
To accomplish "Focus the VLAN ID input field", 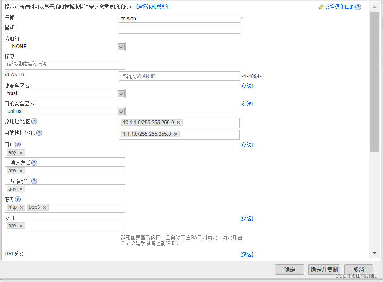I will (179, 76).
